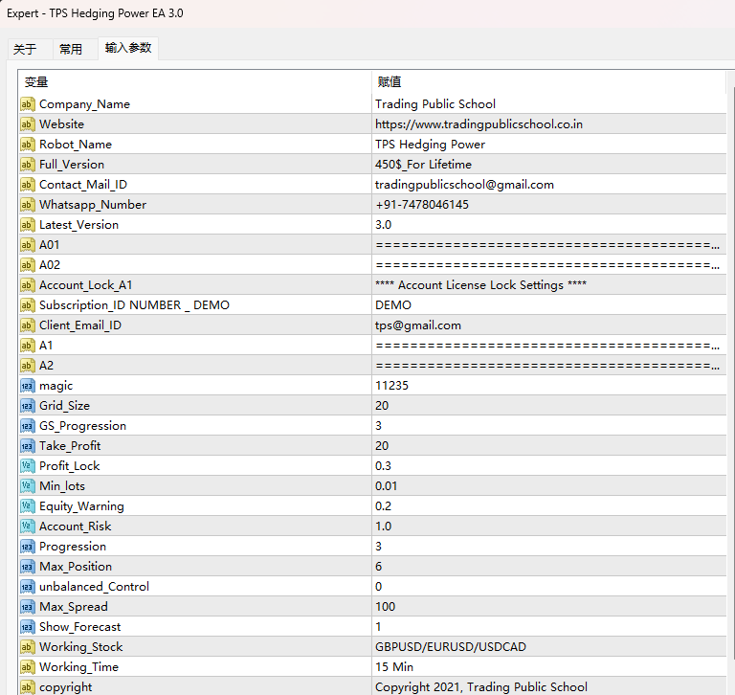
Task: Select the decimal icon next to Account_Risk
Action: [x=28, y=527]
